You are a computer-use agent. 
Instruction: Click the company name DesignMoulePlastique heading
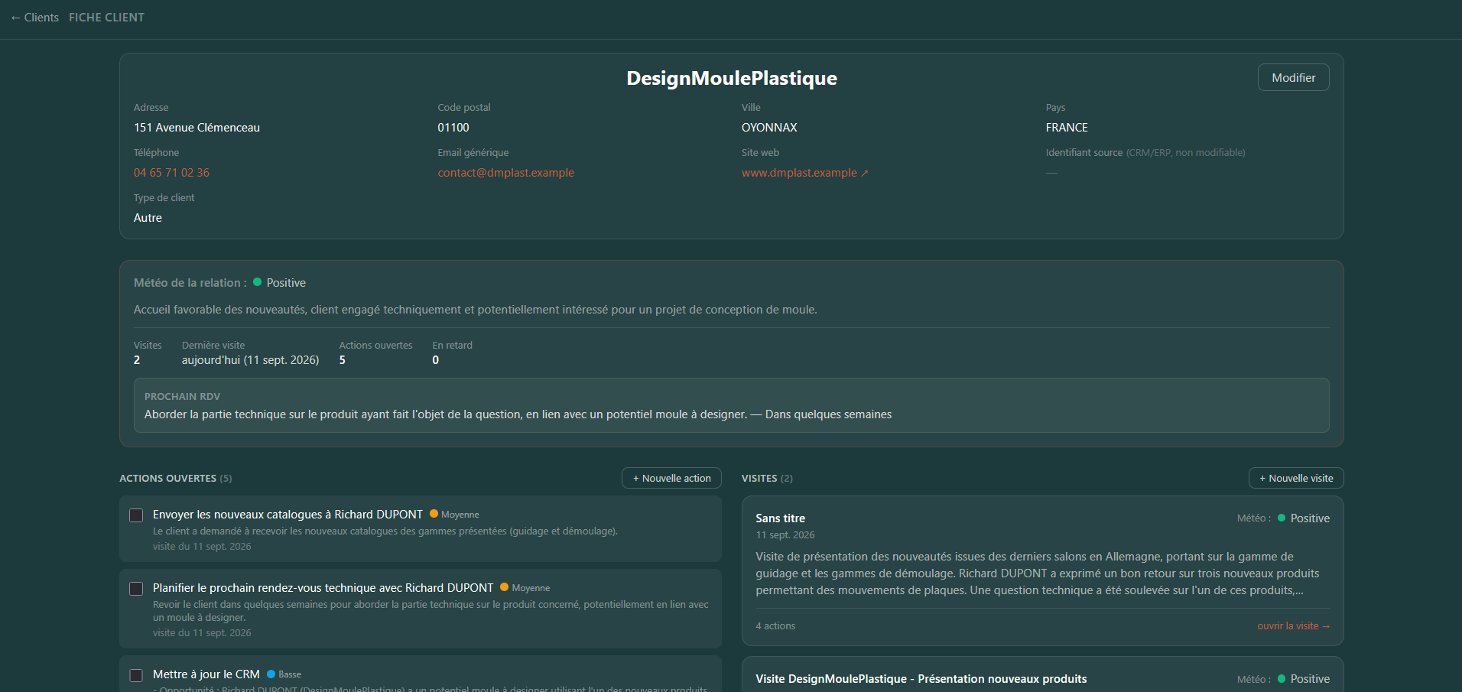[732, 78]
